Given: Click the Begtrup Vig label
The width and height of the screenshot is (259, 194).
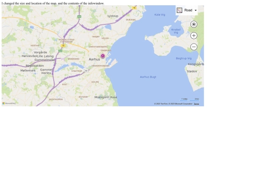Looking at the screenshot, I should pos(184,58).
